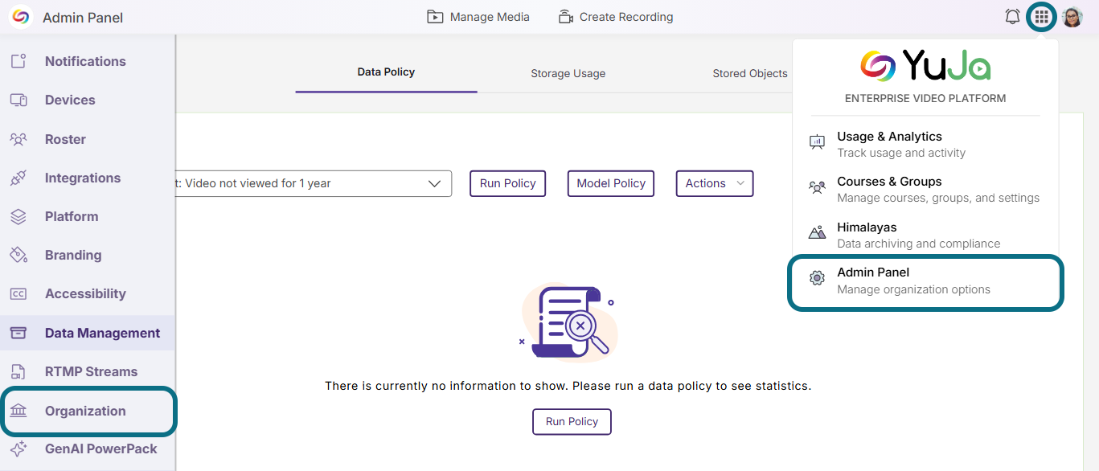Click the Devices sidebar icon
This screenshot has width=1099, height=471.
point(18,100)
